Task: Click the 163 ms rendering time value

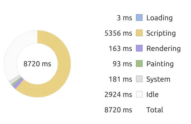Action: (120, 48)
